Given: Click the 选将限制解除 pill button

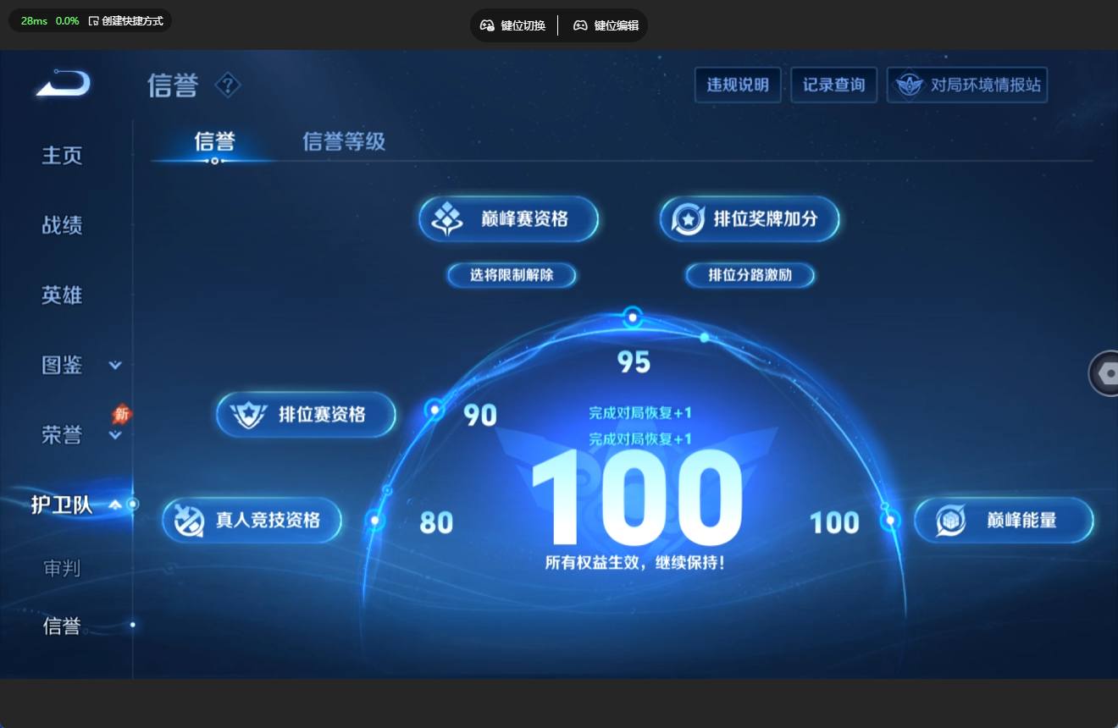Looking at the screenshot, I should tap(512, 275).
